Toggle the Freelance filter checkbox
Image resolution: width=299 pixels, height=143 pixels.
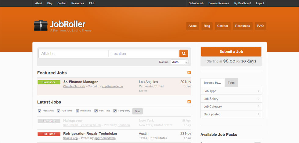40,111
